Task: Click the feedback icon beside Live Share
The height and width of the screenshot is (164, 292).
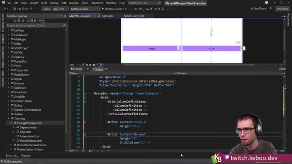Action: (x=271, y=8)
